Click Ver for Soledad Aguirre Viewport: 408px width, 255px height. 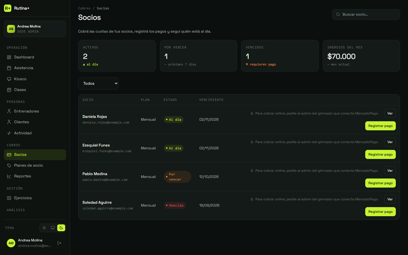click(390, 199)
